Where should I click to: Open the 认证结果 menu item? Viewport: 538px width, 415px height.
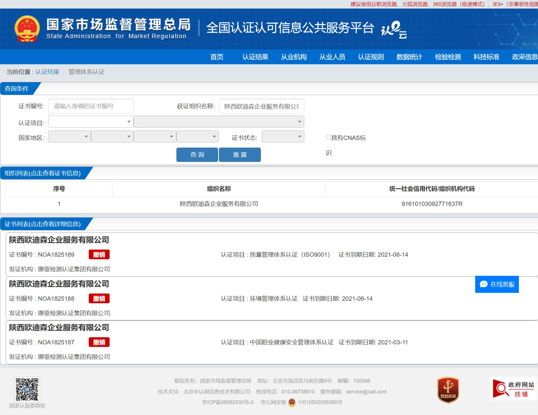pos(255,57)
